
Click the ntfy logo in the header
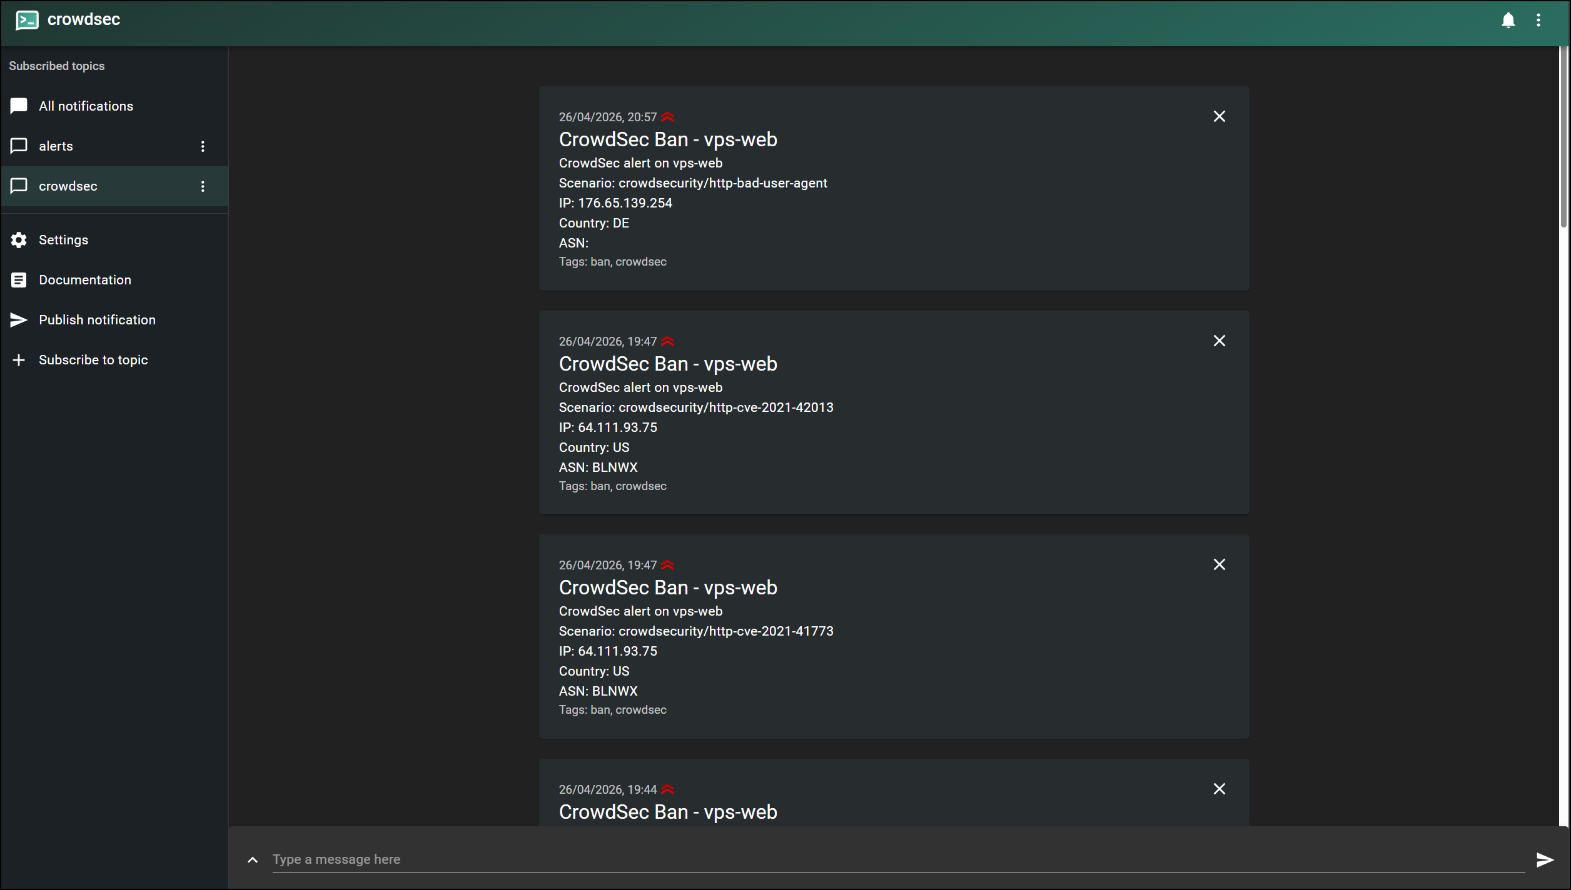click(27, 20)
